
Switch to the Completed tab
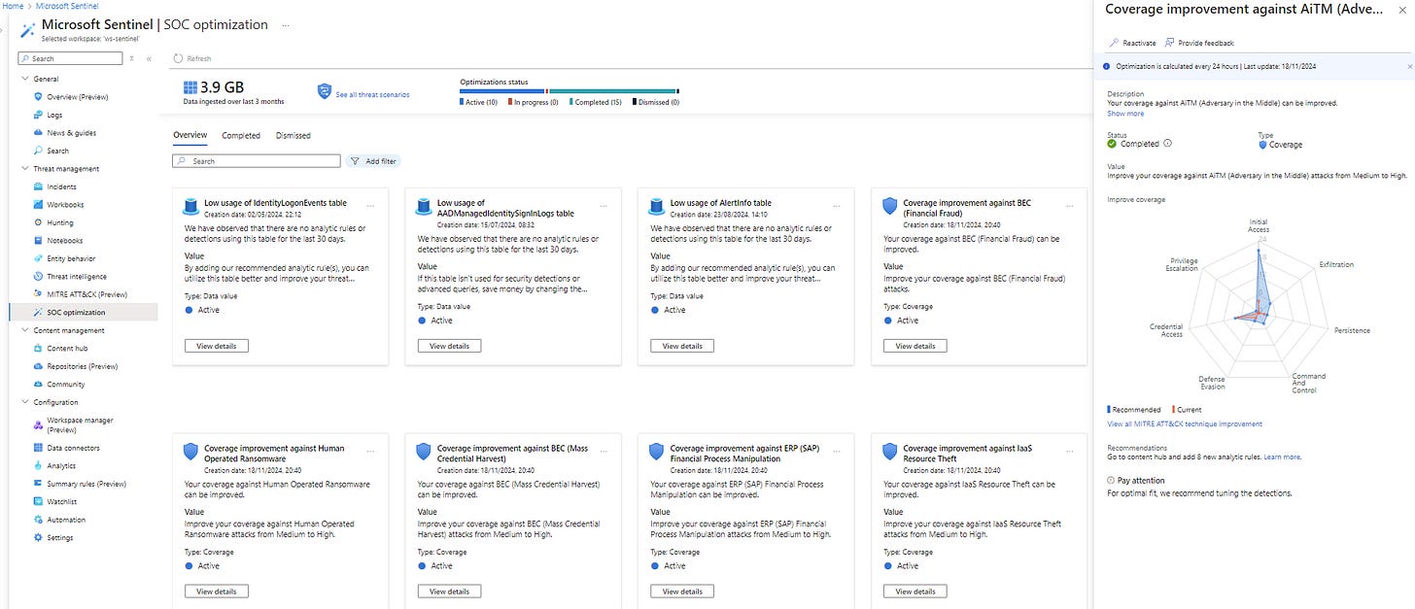(241, 136)
